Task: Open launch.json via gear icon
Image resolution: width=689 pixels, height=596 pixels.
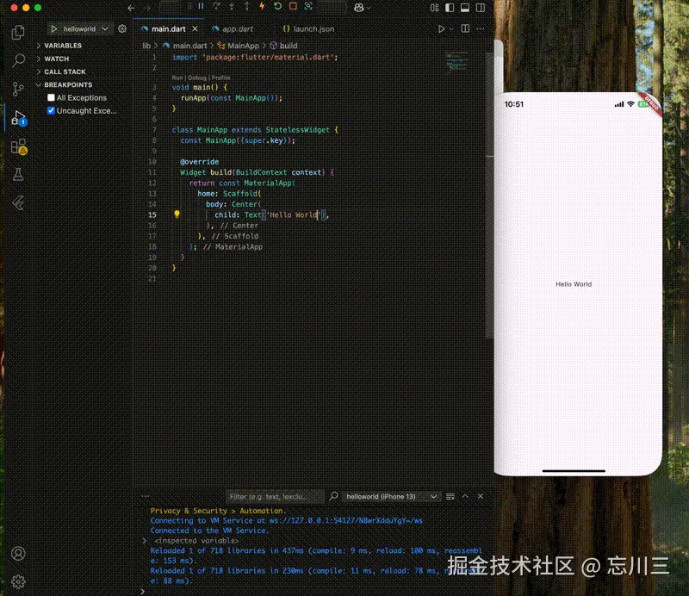Action: click(122, 28)
